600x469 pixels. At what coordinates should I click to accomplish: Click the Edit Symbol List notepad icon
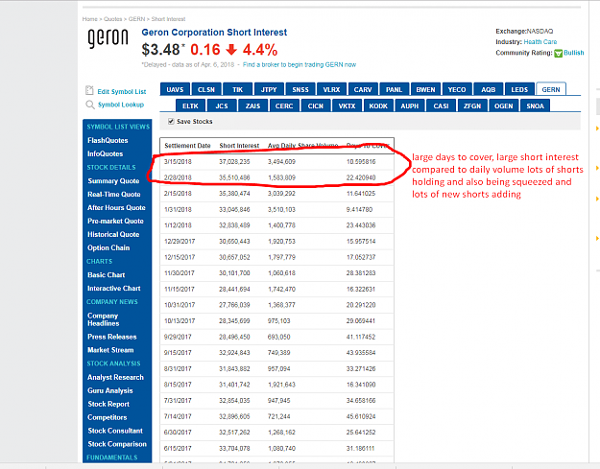[89, 90]
